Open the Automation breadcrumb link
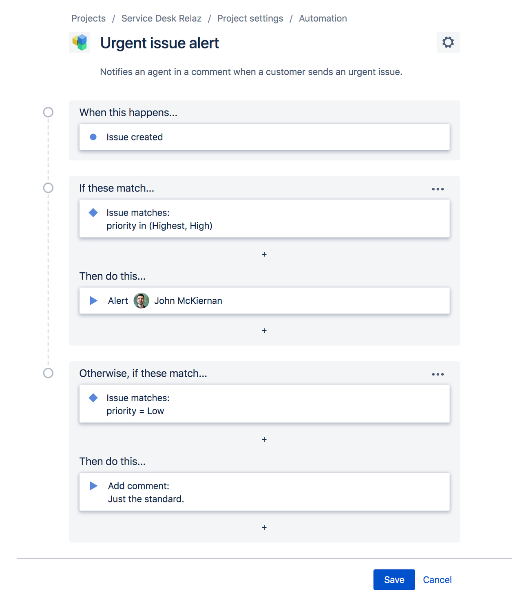The height and width of the screenshot is (598, 522). click(x=323, y=18)
